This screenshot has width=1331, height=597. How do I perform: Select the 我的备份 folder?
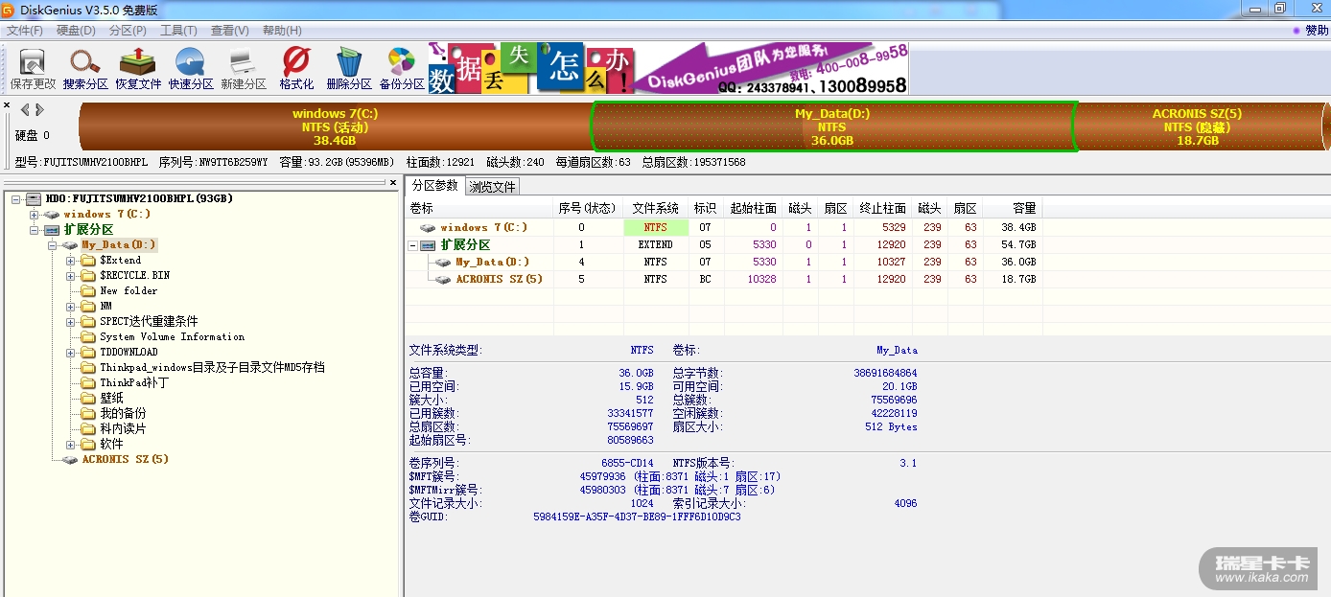click(123, 414)
